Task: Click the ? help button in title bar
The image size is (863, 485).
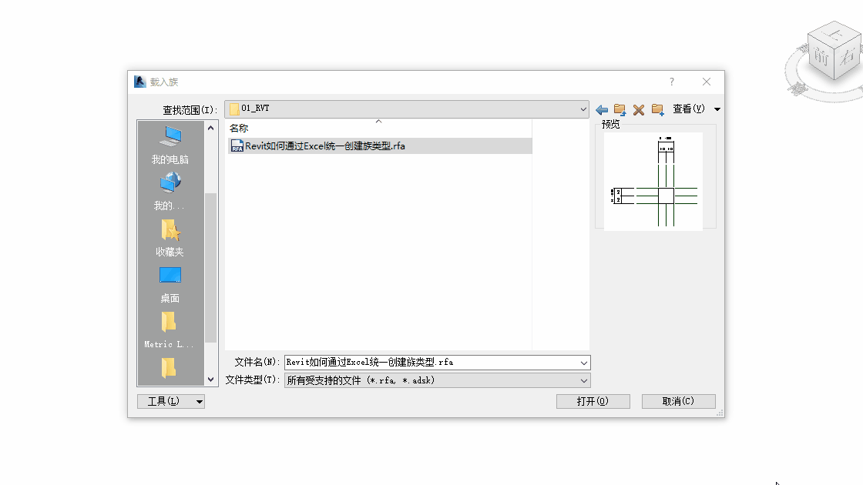Action: tap(671, 82)
